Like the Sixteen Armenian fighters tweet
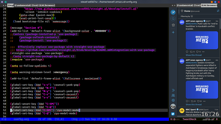Viewport: 221px width, 124px height. tap(199, 101)
